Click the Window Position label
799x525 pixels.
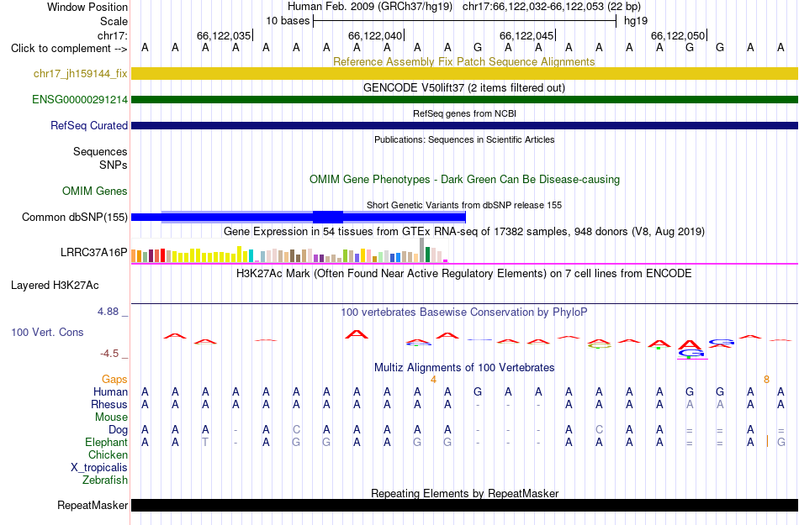pyautogui.click(x=87, y=7)
